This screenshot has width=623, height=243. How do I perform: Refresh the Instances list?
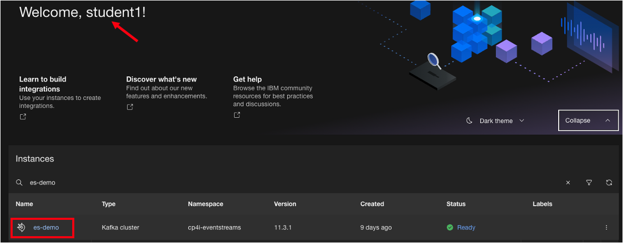tap(609, 183)
